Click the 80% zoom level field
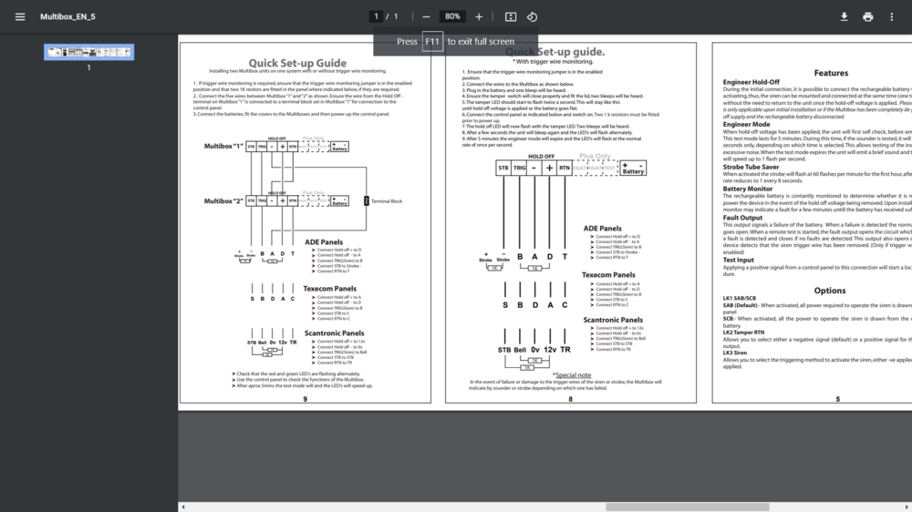Viewport: 912px width, 512px height. (451, 16)
